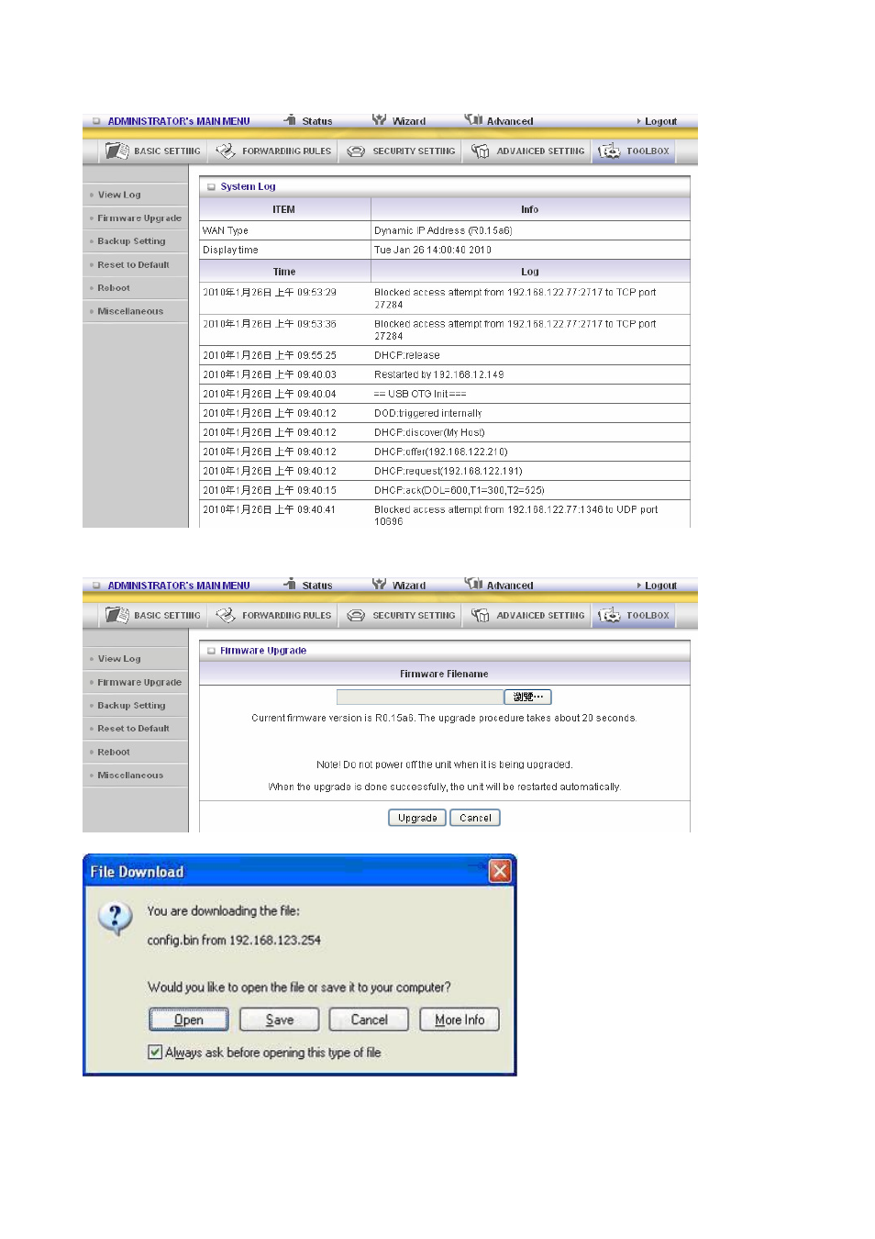The width and height of the screenshot is (875, 1239).
Task: Click the Advanced Setting icon in System Log panel
Action: [480, 151]
